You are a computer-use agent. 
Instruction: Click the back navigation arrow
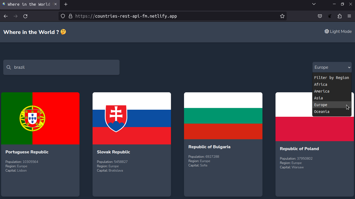coord(5,16)
